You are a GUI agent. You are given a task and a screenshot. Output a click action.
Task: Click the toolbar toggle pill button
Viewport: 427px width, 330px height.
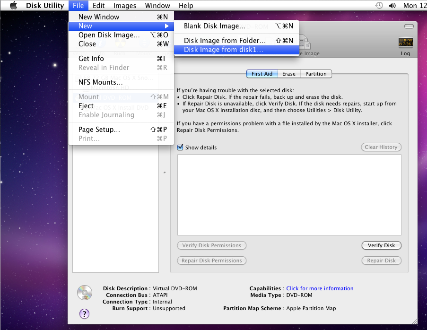[409, 26]
